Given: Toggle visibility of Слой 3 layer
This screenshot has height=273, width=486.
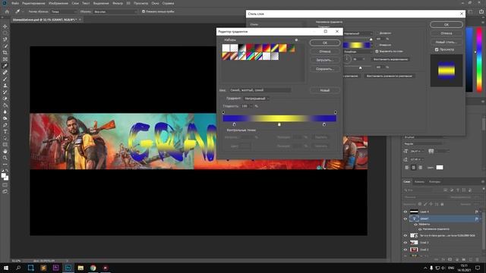Looking at the screenshot, I should click(x=406, y=243).
